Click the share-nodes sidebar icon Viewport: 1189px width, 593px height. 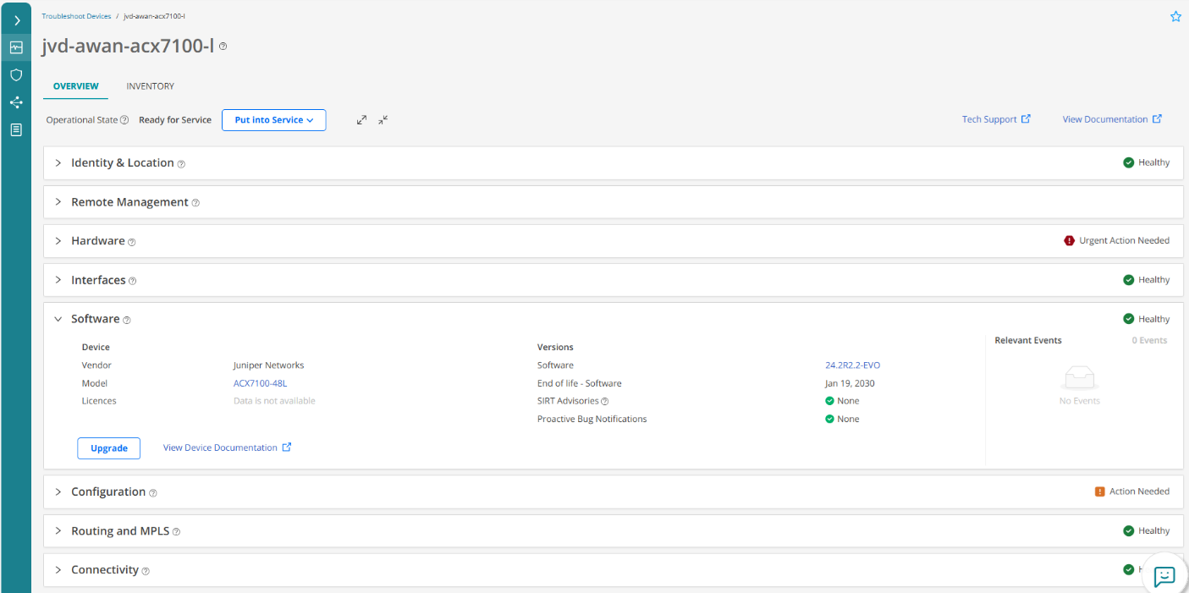coord(16,102)
